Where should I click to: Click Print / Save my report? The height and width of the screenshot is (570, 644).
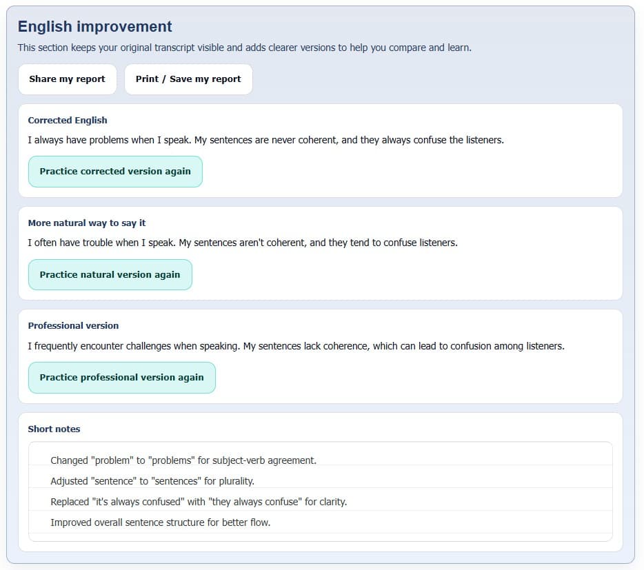point(188,79)
